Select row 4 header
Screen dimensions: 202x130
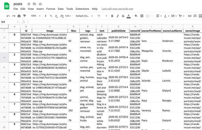pos(4,57)
